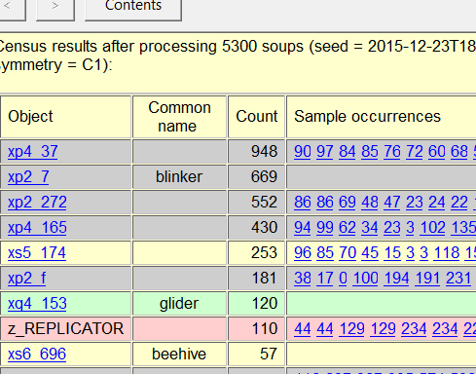Click sample occurrence 17 in xp2_f row

pyautogui.click(x=325, y=279)
